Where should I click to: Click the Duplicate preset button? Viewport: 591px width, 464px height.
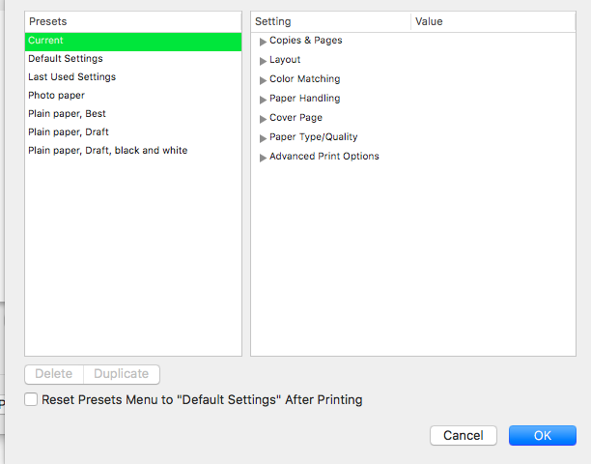[122, 374]
